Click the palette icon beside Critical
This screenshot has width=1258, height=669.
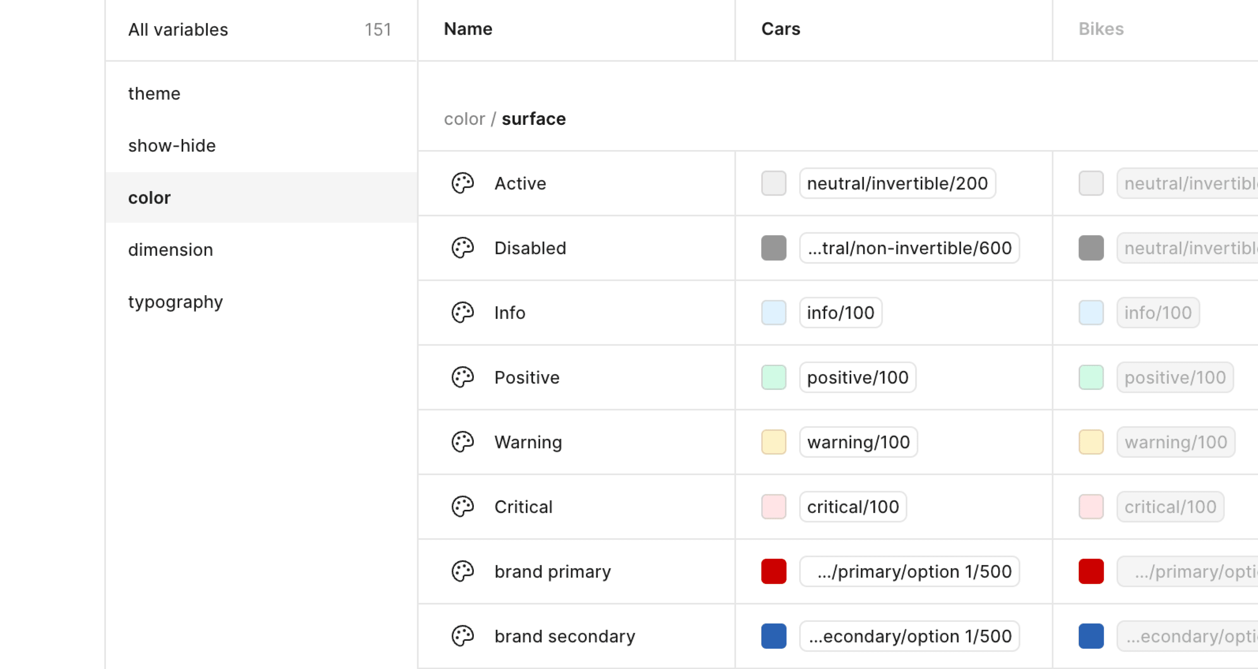[x=462, y=507]
